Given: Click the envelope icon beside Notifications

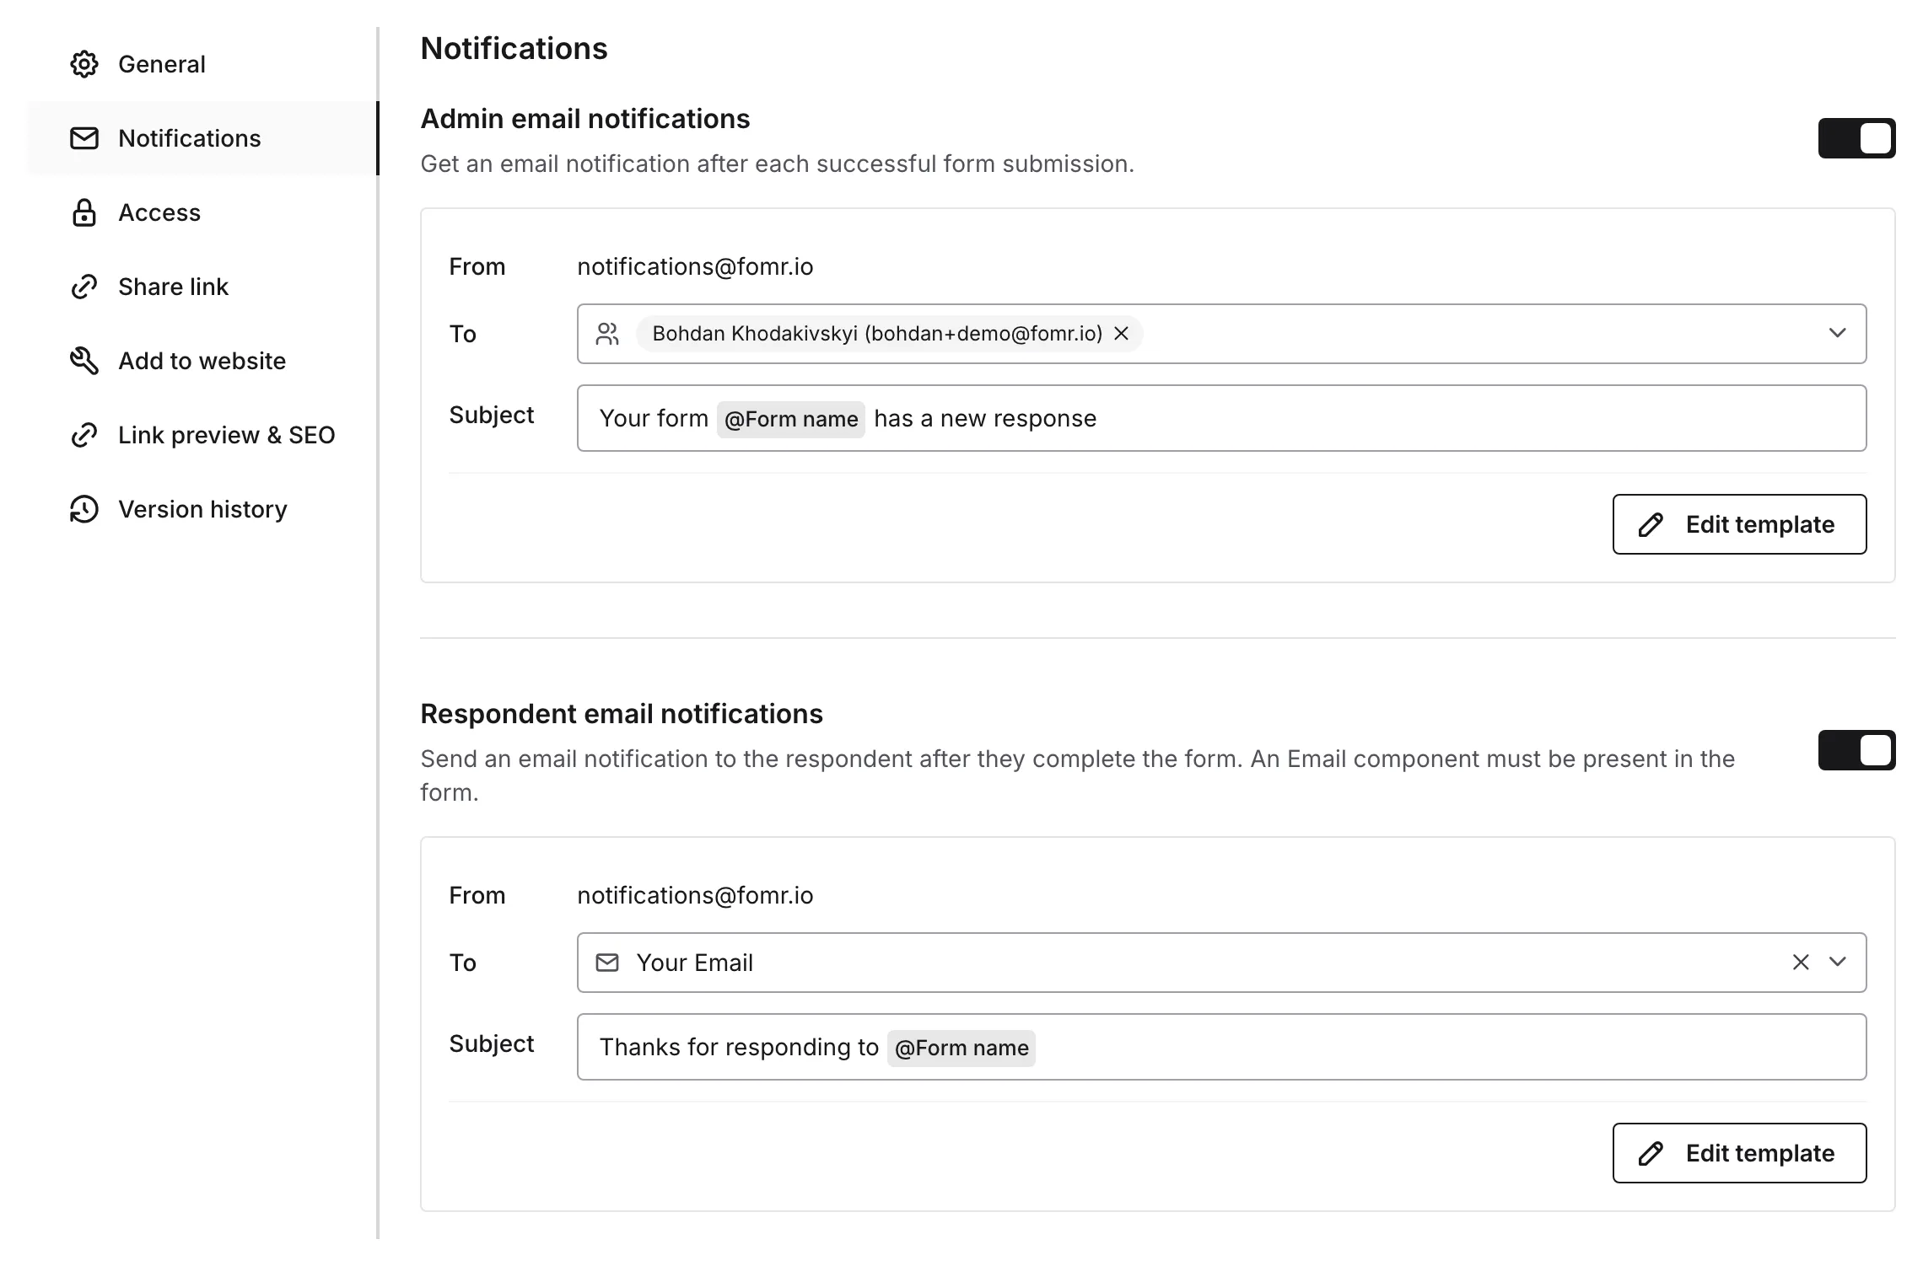Looking at the screenshot, I should click(x=84, y=138).
